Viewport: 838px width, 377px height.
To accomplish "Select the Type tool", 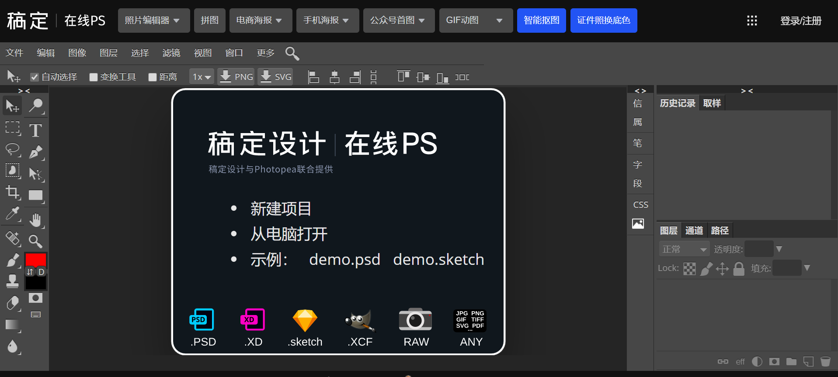I will (35, 130).
